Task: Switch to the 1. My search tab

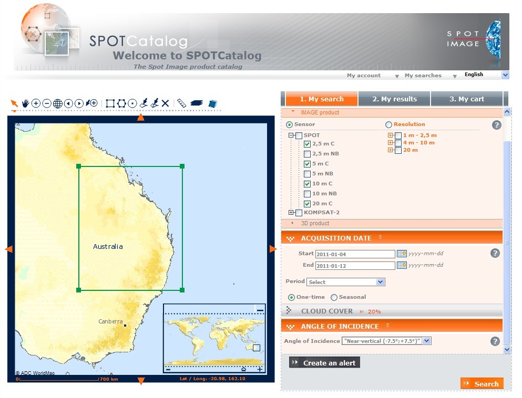Action: [x=322, y=99]
